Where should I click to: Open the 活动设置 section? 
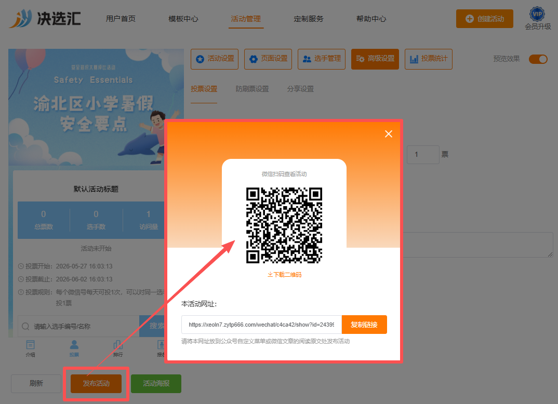click(215, 59)
